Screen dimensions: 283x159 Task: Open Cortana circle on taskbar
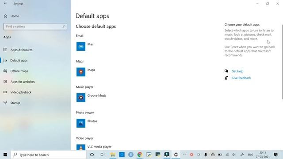click(92, 155)
